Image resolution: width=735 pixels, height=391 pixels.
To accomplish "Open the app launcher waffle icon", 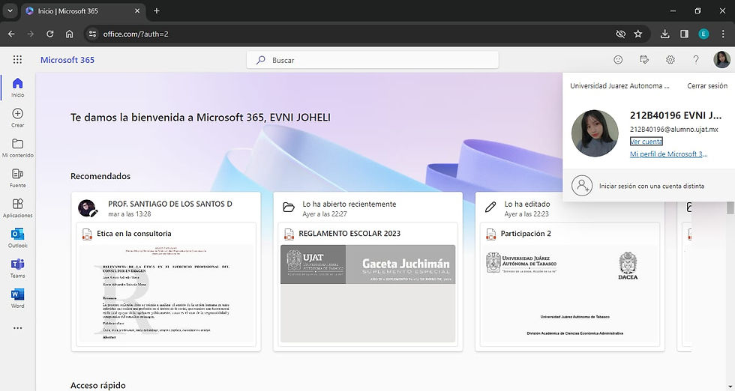I will [17, 59].
